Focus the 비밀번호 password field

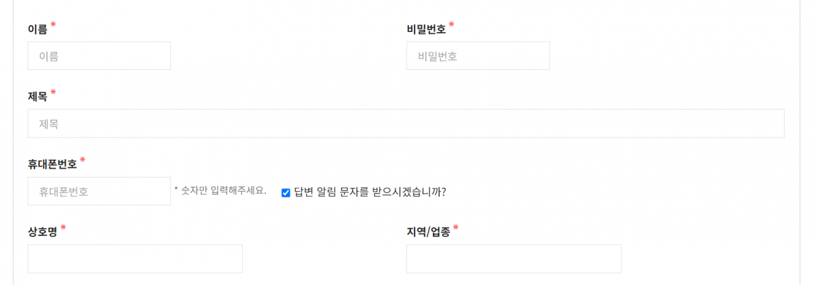478,56
